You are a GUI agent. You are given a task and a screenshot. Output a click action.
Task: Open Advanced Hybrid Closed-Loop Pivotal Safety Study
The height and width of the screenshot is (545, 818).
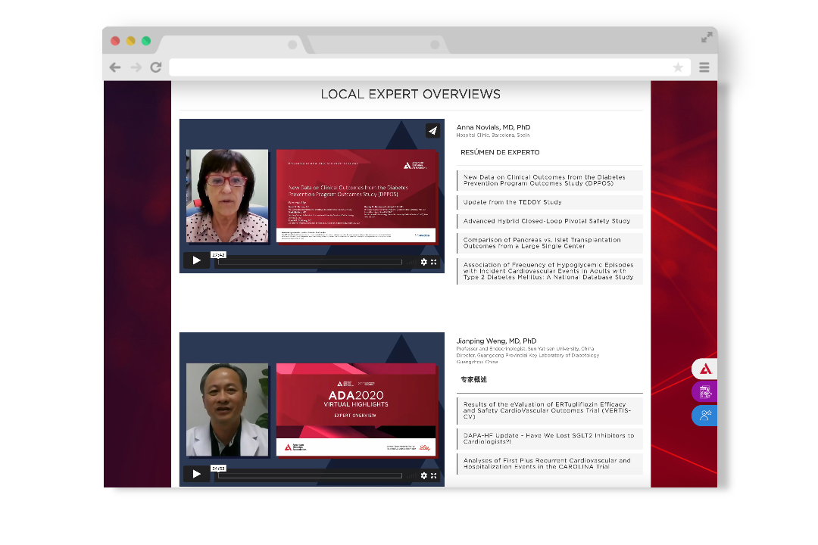546,221
